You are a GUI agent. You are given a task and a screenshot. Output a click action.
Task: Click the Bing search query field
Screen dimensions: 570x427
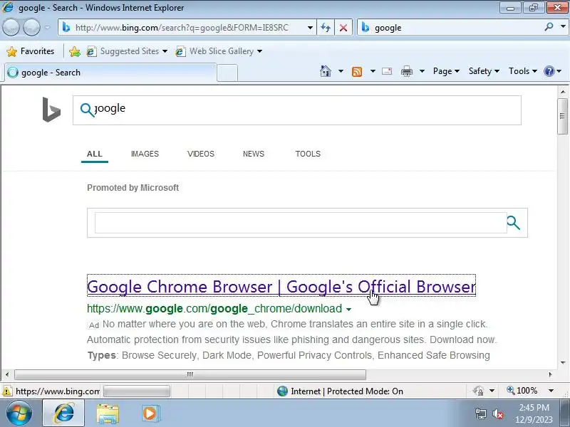tap(296, 110)
